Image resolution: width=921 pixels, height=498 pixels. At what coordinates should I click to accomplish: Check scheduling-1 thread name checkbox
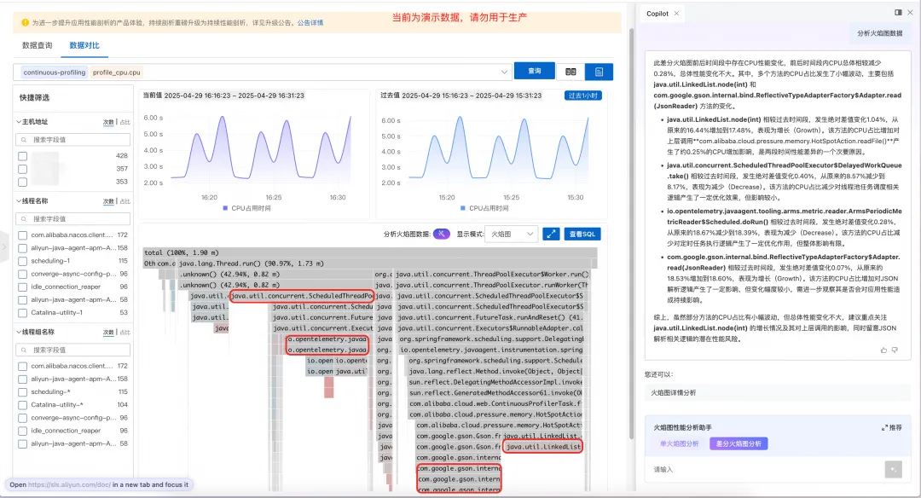click(x=22, y=261)
